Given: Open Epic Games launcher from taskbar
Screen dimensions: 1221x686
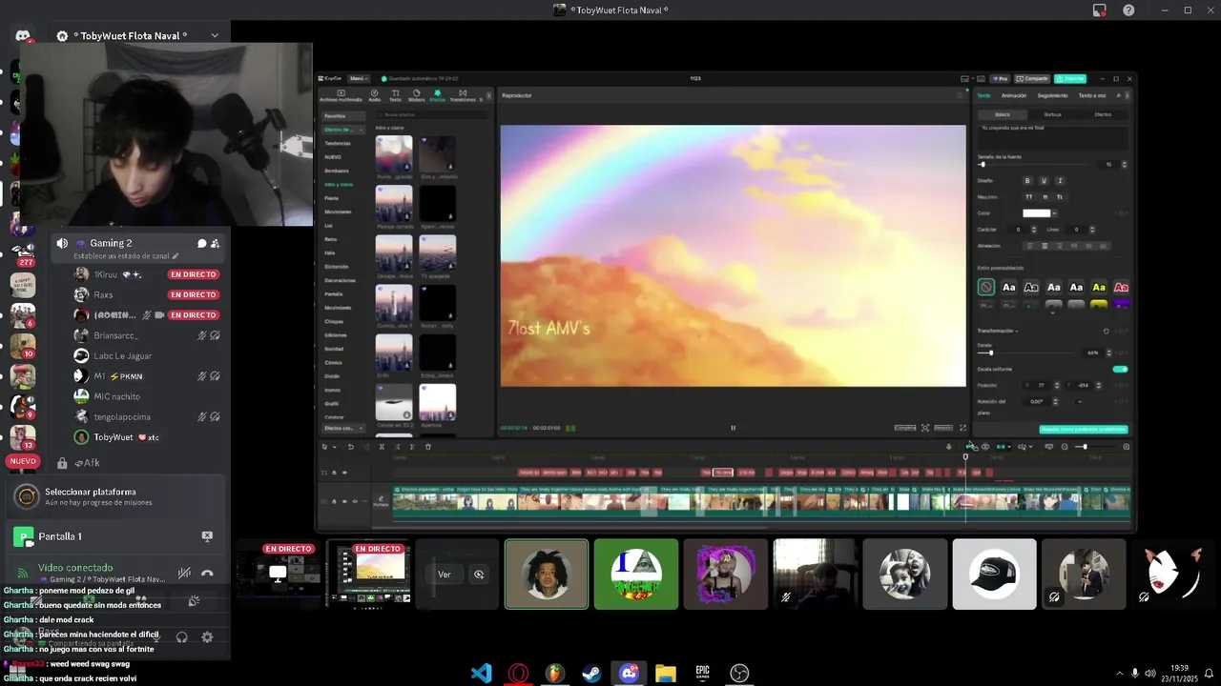Looking at the screenshot, I should click(702, 673).
